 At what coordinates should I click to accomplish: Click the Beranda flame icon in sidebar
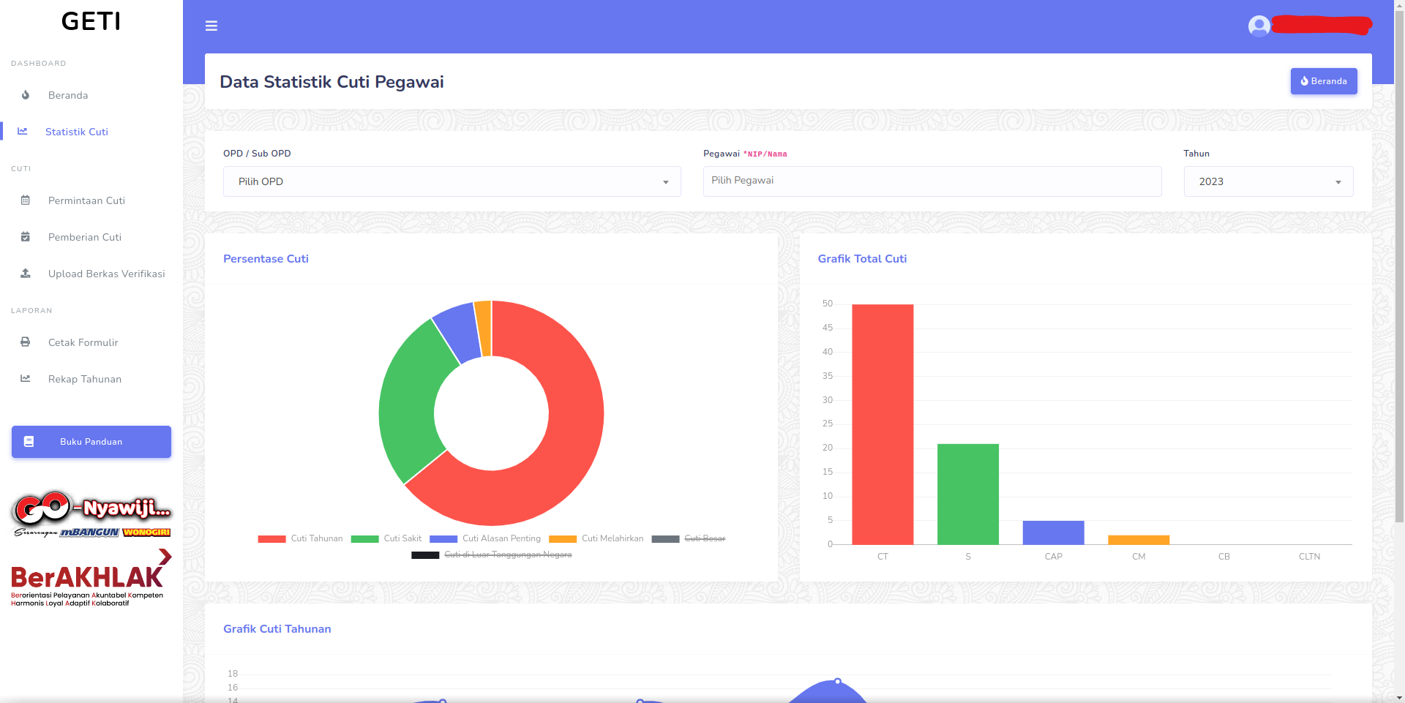pyautogui.click(x=26, y=95)
